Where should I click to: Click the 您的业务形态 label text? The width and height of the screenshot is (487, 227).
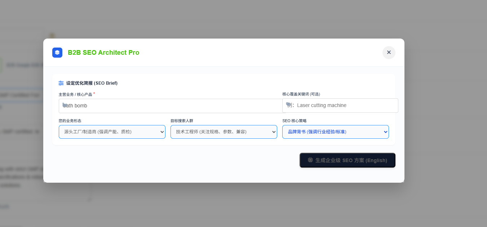[x=70, y=121]
